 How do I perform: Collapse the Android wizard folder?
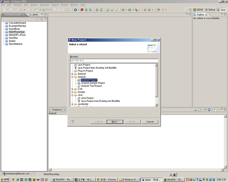[x=72, y=77]
